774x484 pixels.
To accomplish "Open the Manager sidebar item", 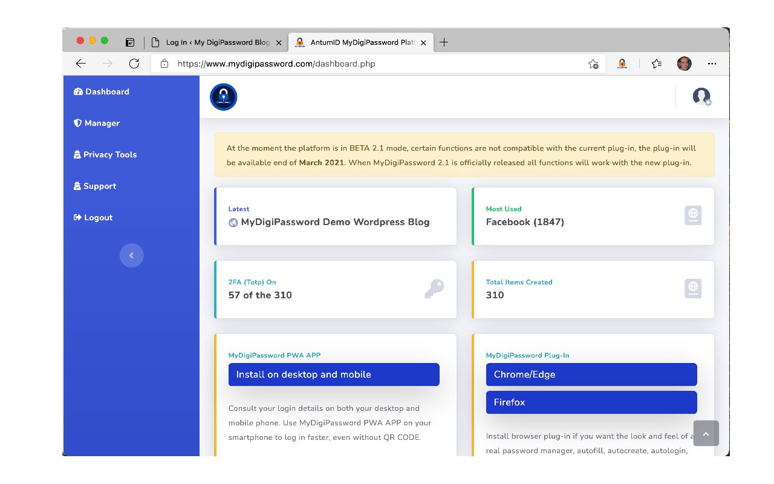I will (97, 123).
